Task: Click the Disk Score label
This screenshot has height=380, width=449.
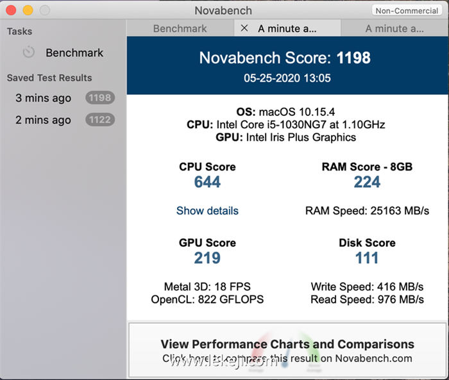Action: (x=367, y=243)
